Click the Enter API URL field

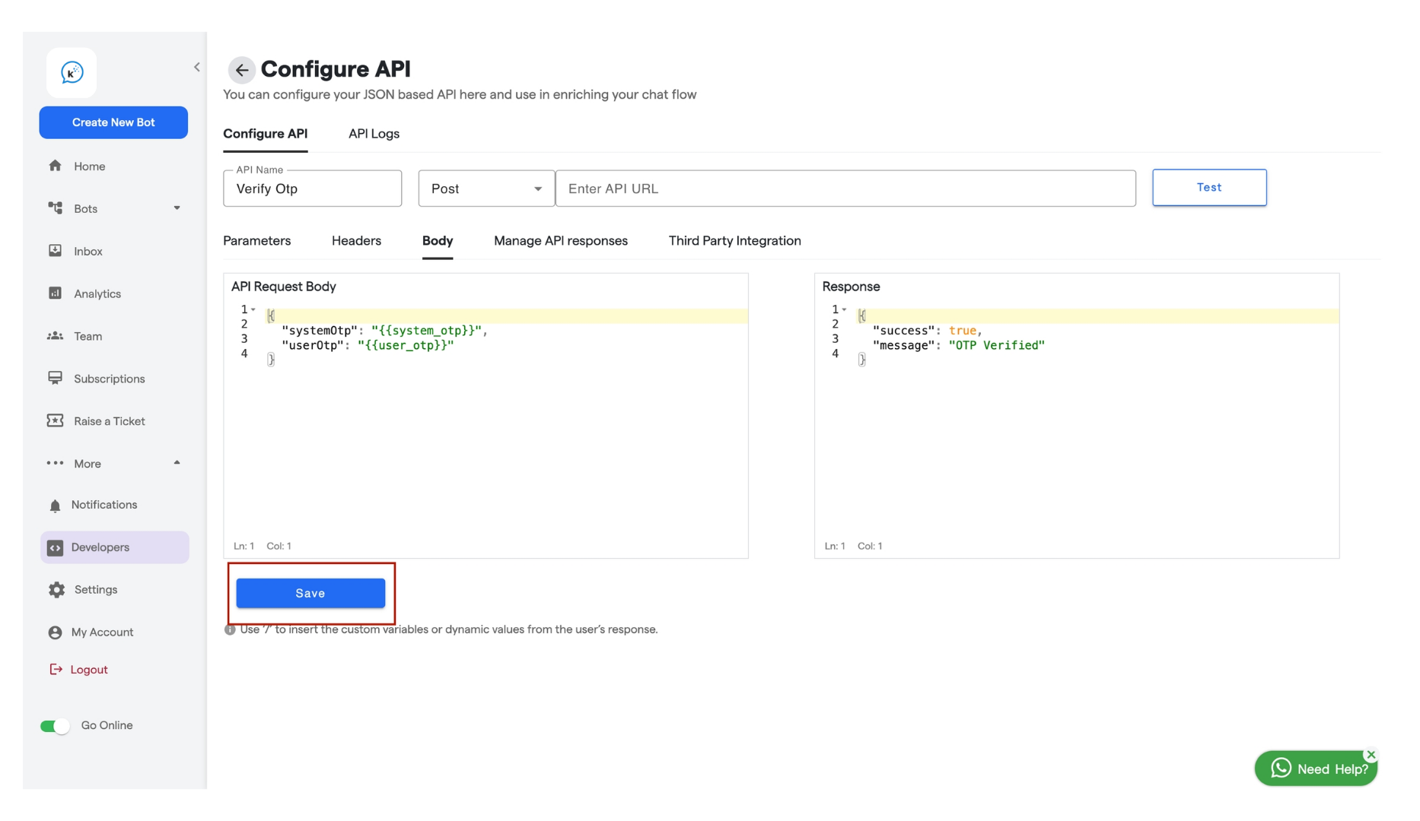point(845,189)
